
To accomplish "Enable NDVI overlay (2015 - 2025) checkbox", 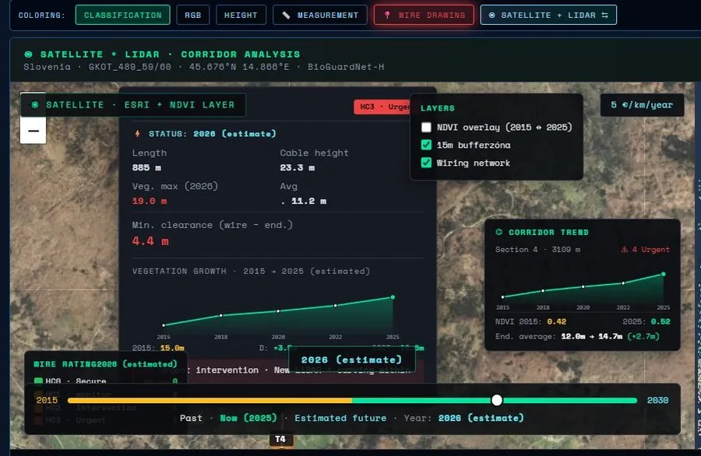I will pos(426,128).
